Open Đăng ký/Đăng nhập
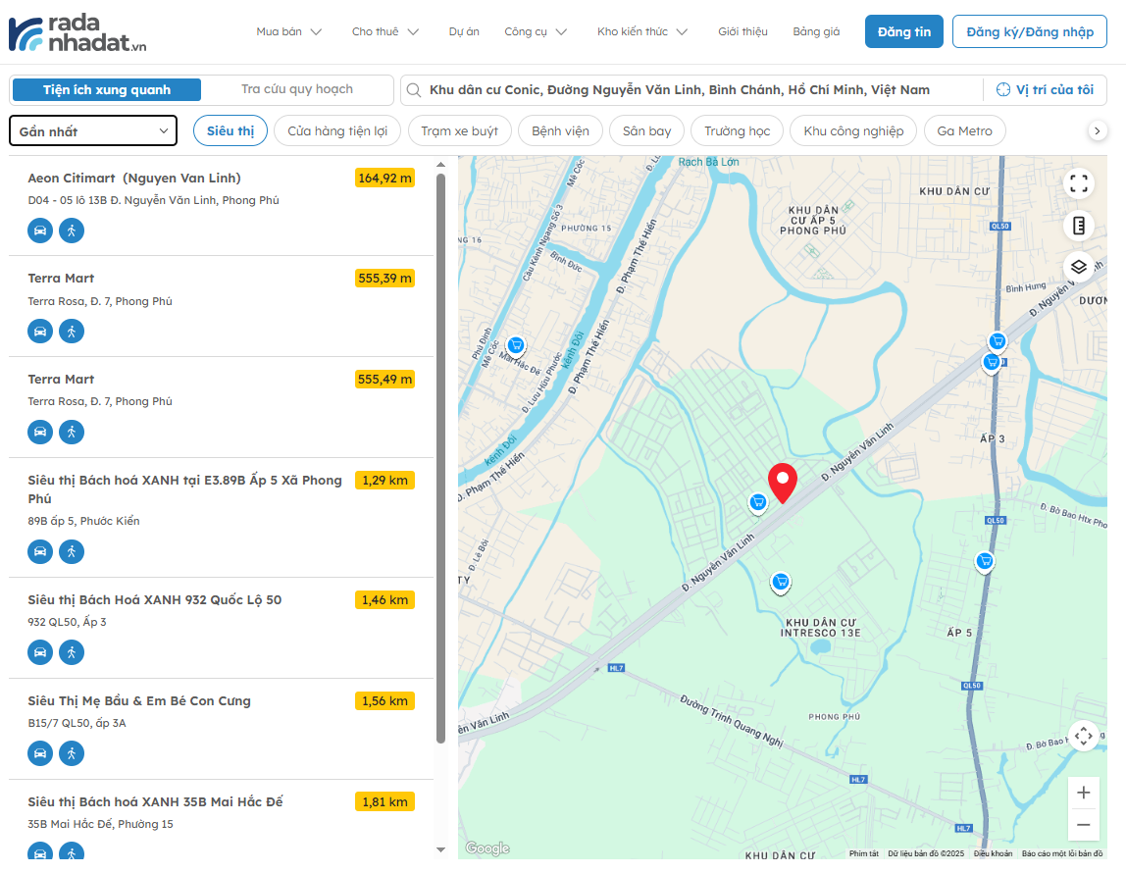 click(x=1030, y=31)
